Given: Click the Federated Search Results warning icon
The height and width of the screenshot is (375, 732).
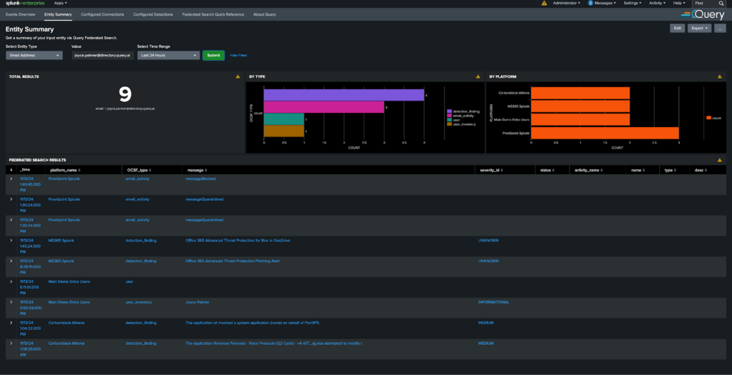Looking at the screenshot, I should tap(720, 160).
